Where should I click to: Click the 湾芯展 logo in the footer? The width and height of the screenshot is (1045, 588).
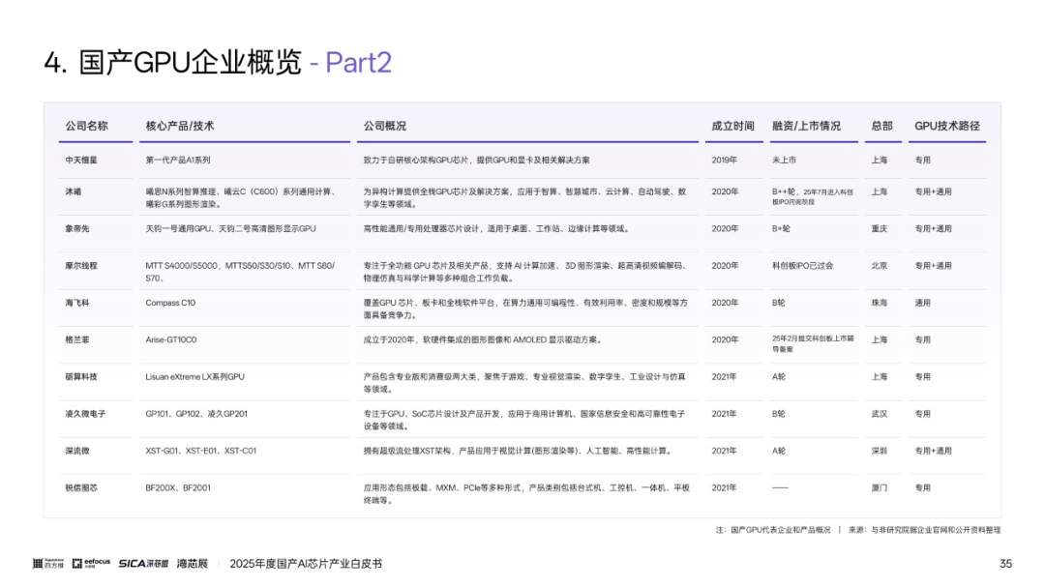pyautogui.click(x=192, y=564)
